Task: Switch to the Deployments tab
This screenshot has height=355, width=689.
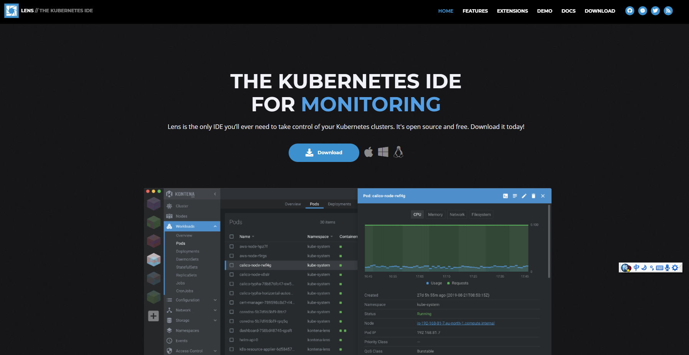Action: pyautogui.click(x=339, y=204)
